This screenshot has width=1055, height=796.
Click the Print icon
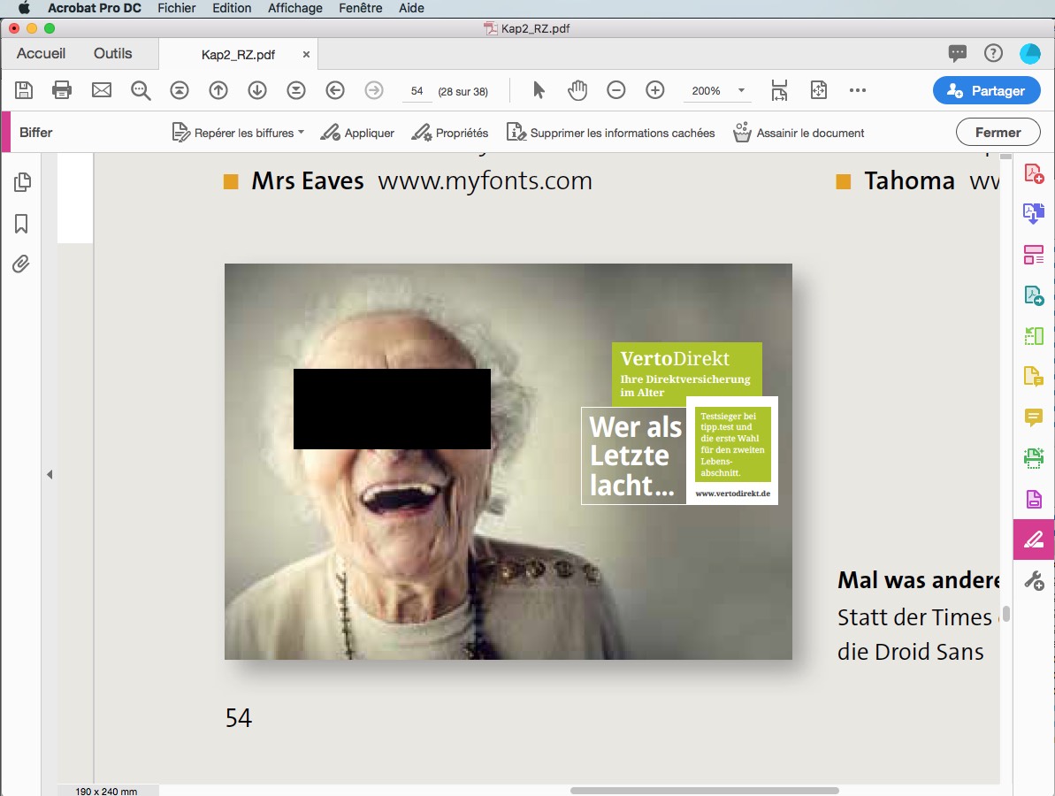[62, 90]
